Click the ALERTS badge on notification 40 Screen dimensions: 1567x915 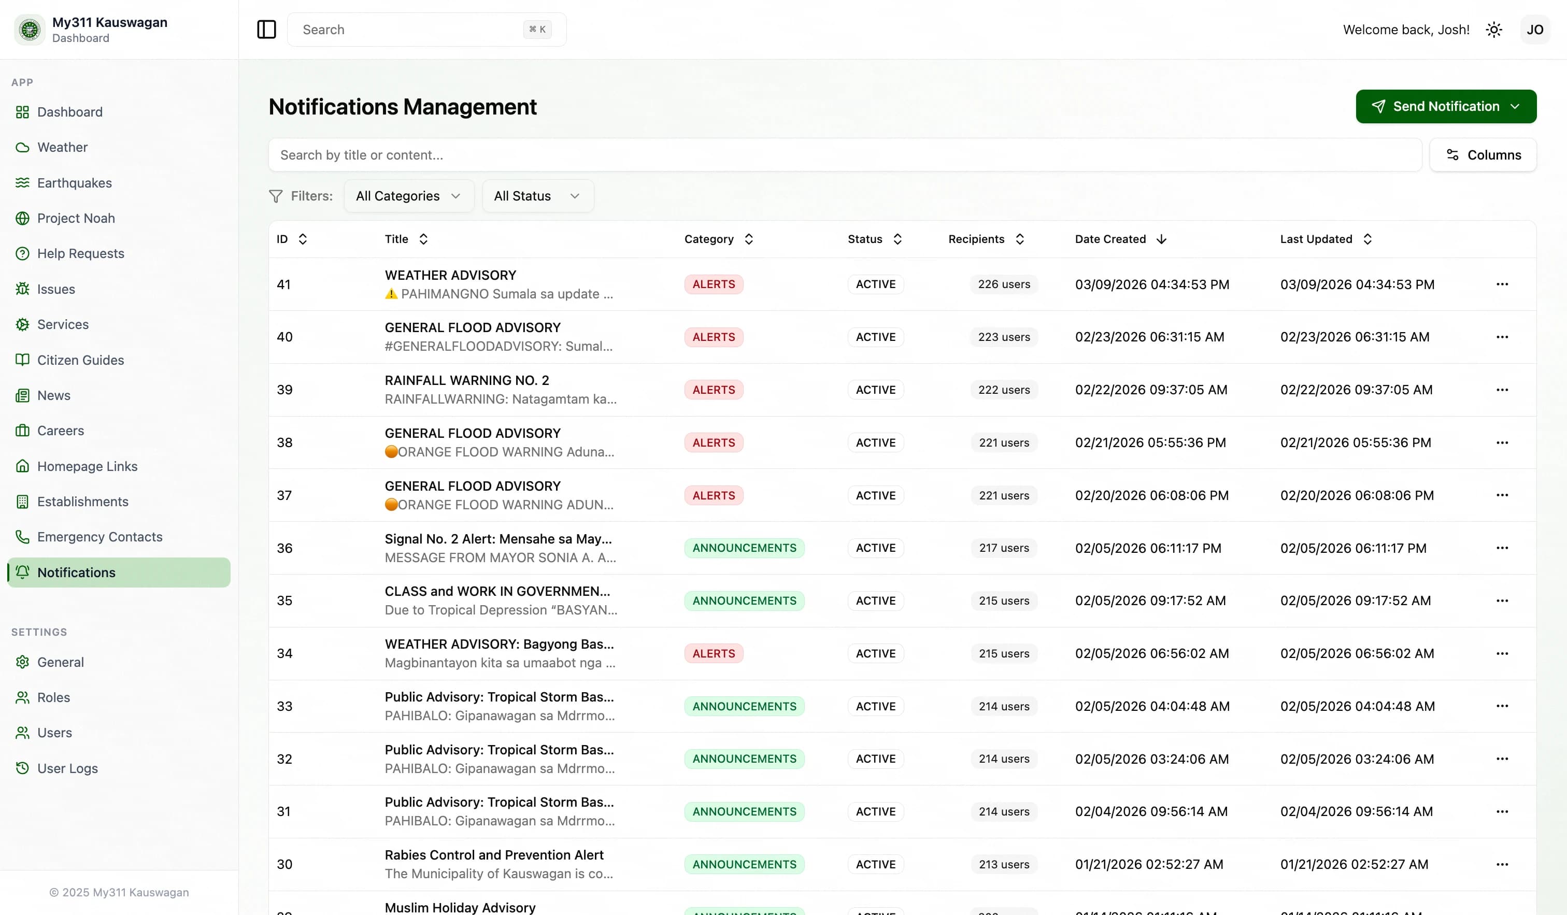pyautogui.click(x=713, y=337)
